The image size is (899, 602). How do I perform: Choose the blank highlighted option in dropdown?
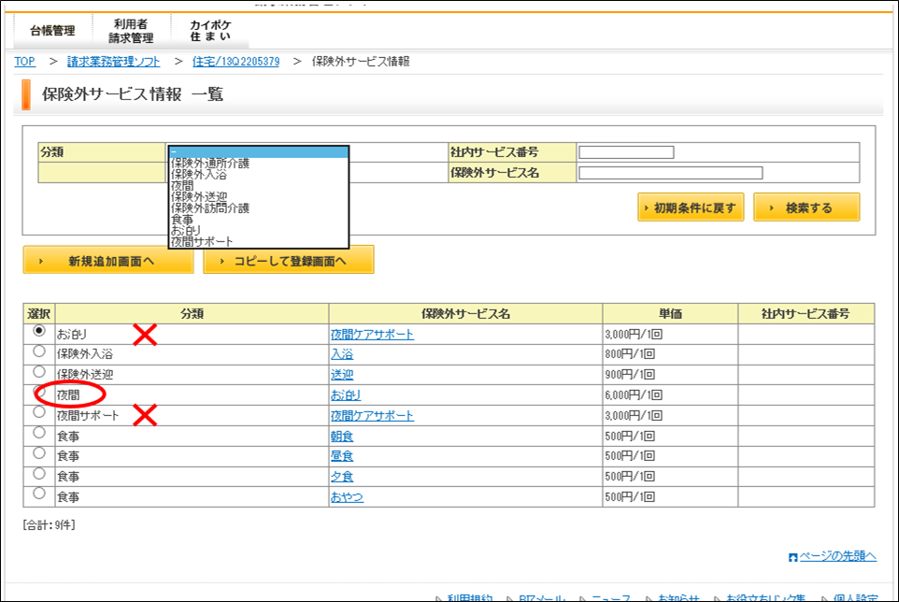pyautogui.click(x=259, y=152)
